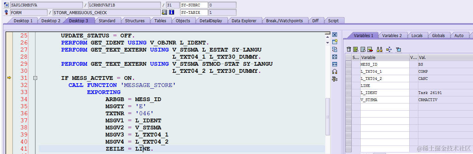Open the Objects tab

183,21
